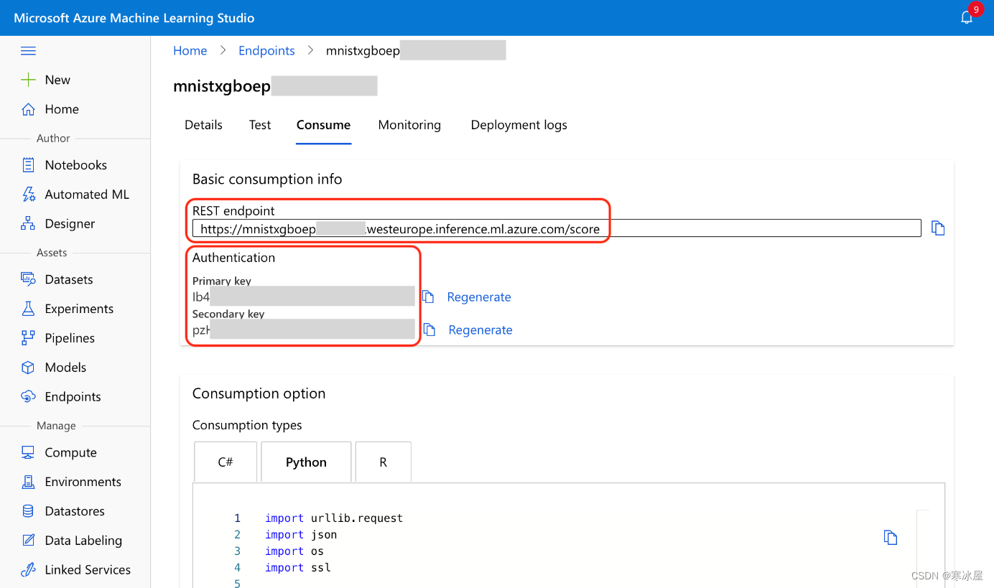Screen dimensions: 994x588
Task: Click the Pipelines icon
Action: (x=28, y=338)
